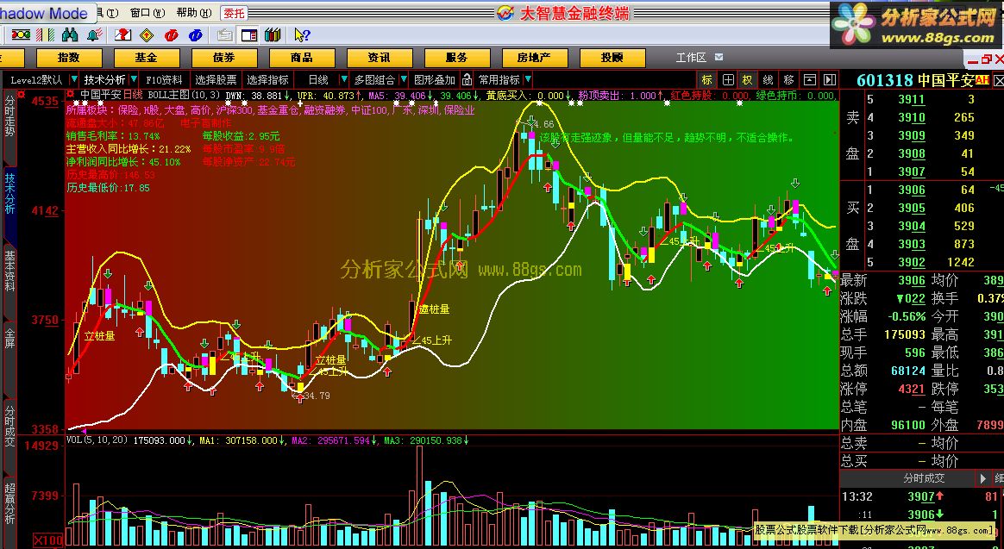The height and width of the screenshot is (549, 1004).
Task: Click the red question mark chart icon
Action: click(123, 34)
